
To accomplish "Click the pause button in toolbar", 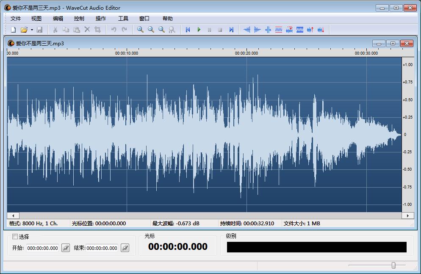I will [x=209, y=30].
